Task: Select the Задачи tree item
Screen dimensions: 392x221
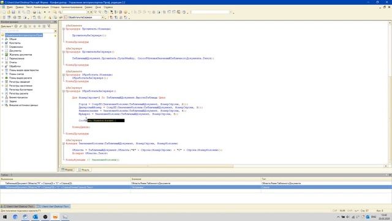Action: point(13,101)
